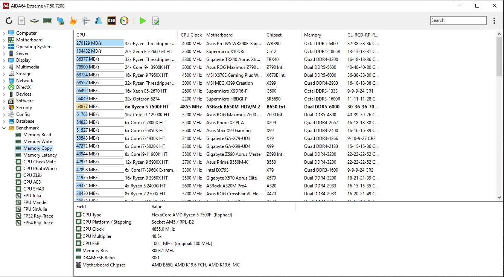Viewport: 504px width, 277px height.
Task: Start benchmark with green play icon
Action: [x=143, y=21]
